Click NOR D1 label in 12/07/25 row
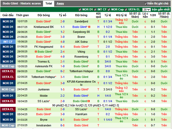This screenshot has width=172, height=129. coord(8,21)
